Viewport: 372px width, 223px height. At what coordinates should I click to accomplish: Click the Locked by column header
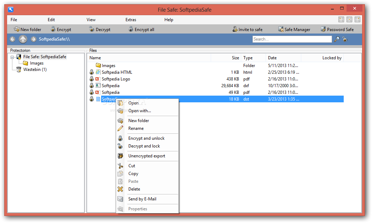click(322, 58)
